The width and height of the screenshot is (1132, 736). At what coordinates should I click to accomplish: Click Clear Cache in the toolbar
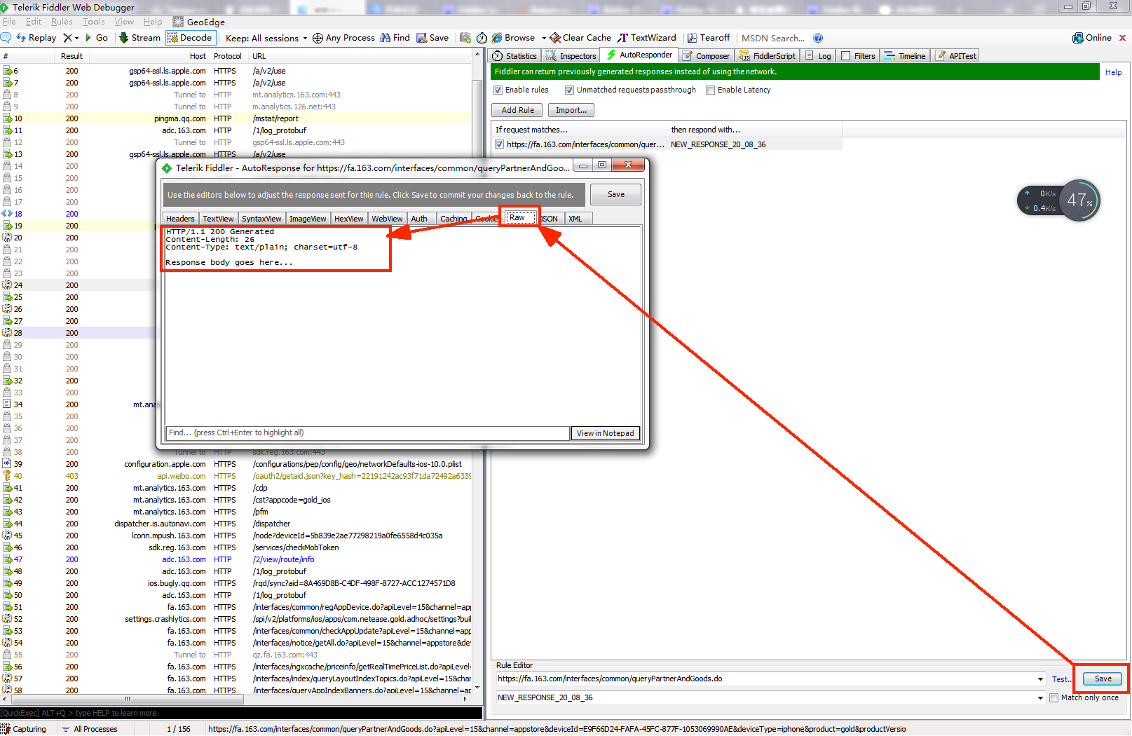point(580,38)
